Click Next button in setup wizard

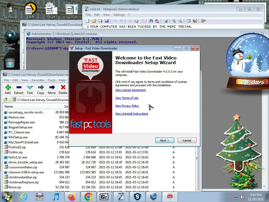(x=165, y=140)
